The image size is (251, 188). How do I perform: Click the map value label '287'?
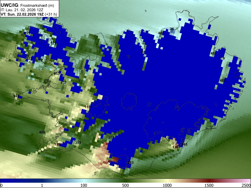coord(111,138)
